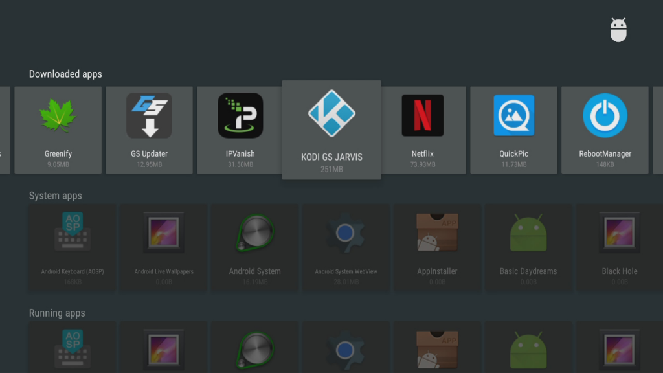Screen dimensions: 663x373
Task: Select the GS Updater app icon
Action: (x=150, y=115)
